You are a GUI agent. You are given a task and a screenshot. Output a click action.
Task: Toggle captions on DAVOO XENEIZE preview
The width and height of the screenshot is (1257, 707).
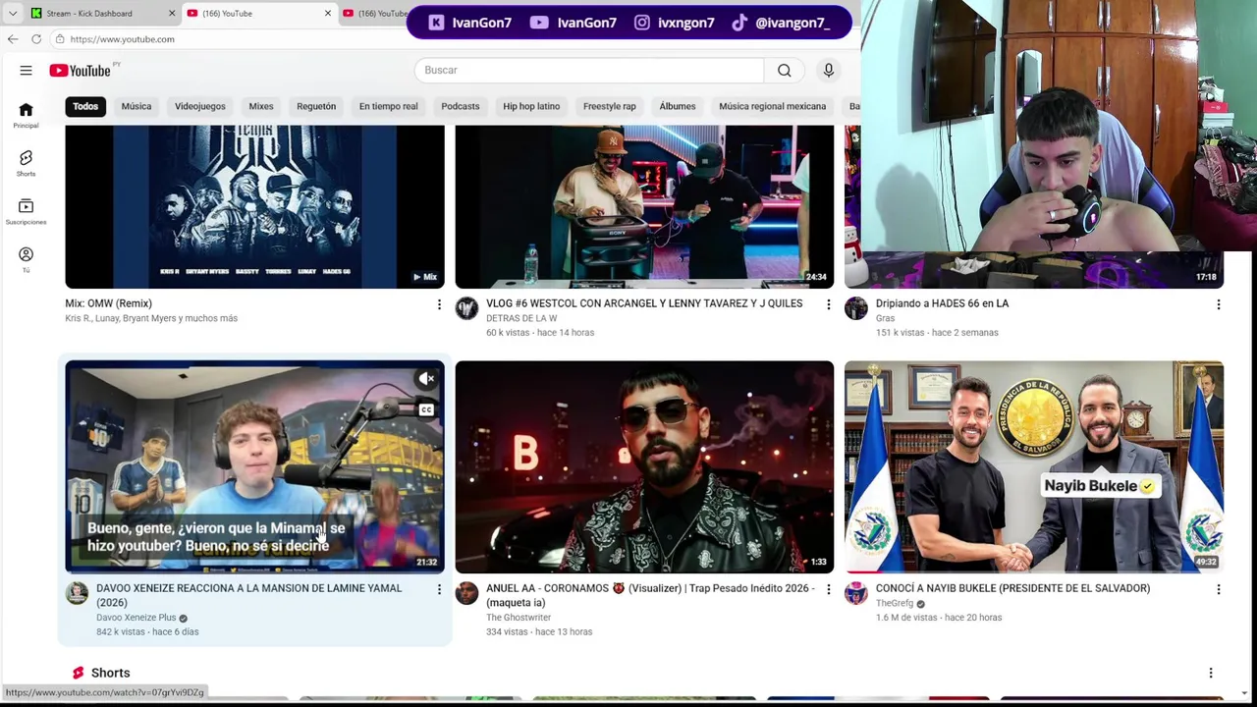click(x=426, y=409)
